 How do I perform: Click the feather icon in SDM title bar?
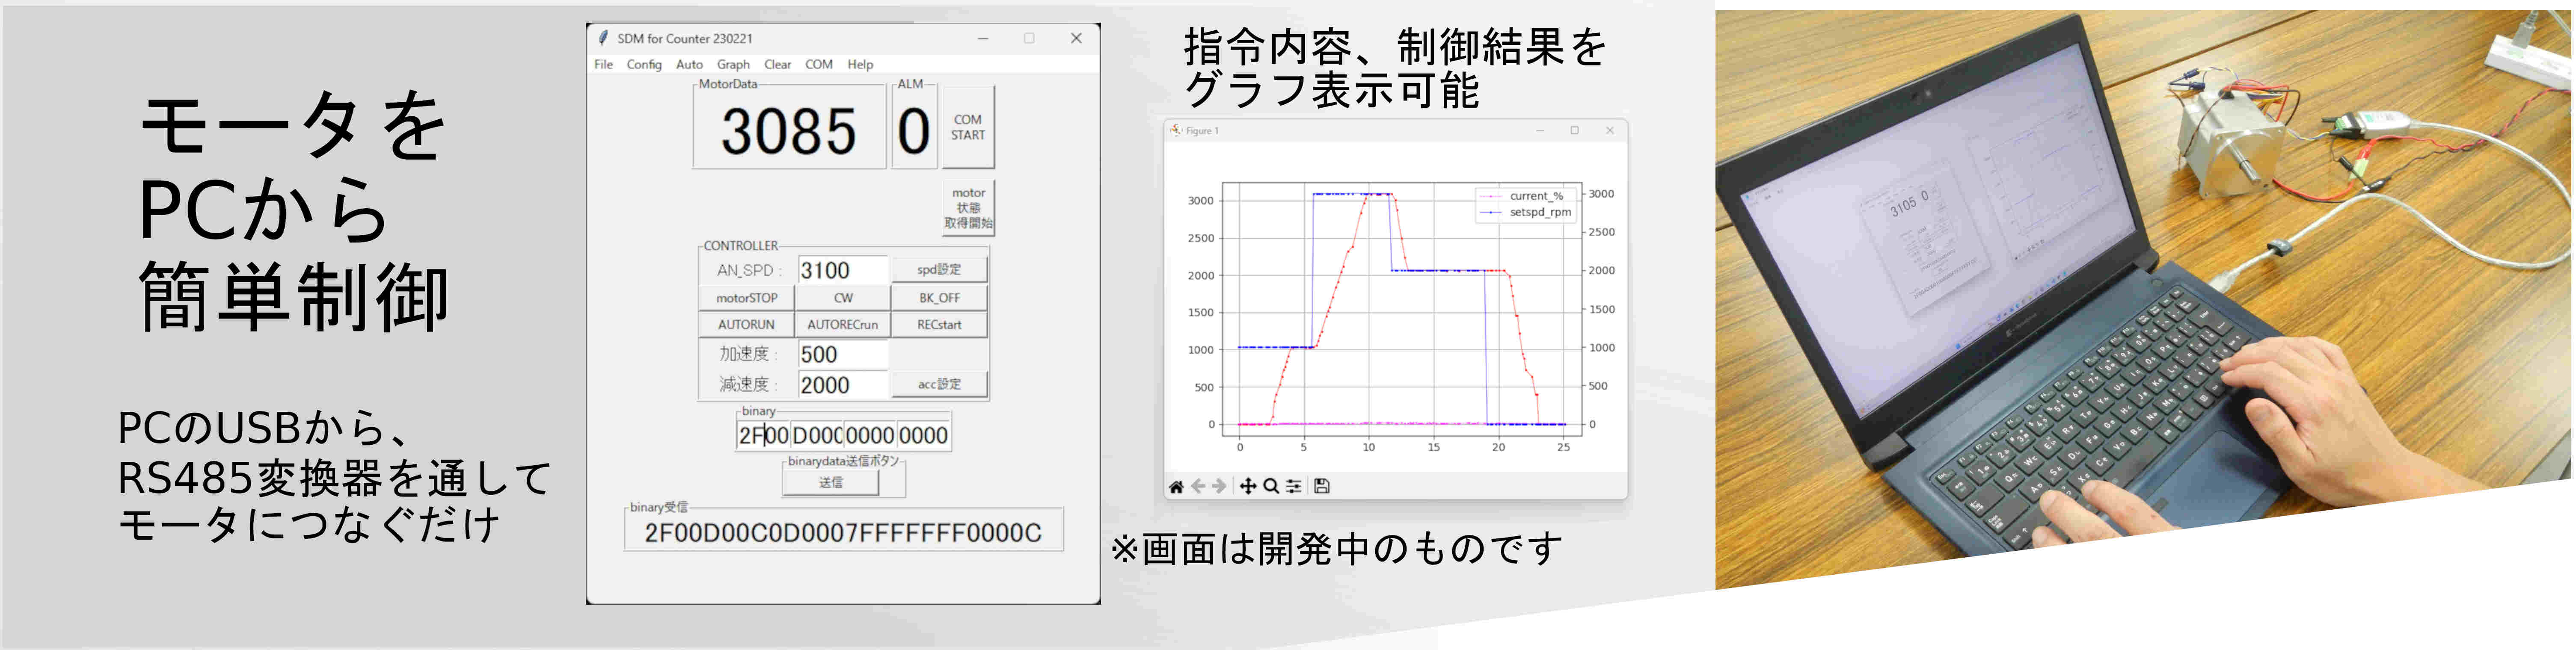click(x=603, y=38)
